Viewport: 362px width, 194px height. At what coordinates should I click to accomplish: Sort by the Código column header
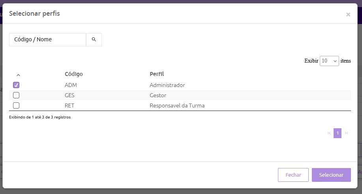(x=74, y=74)
